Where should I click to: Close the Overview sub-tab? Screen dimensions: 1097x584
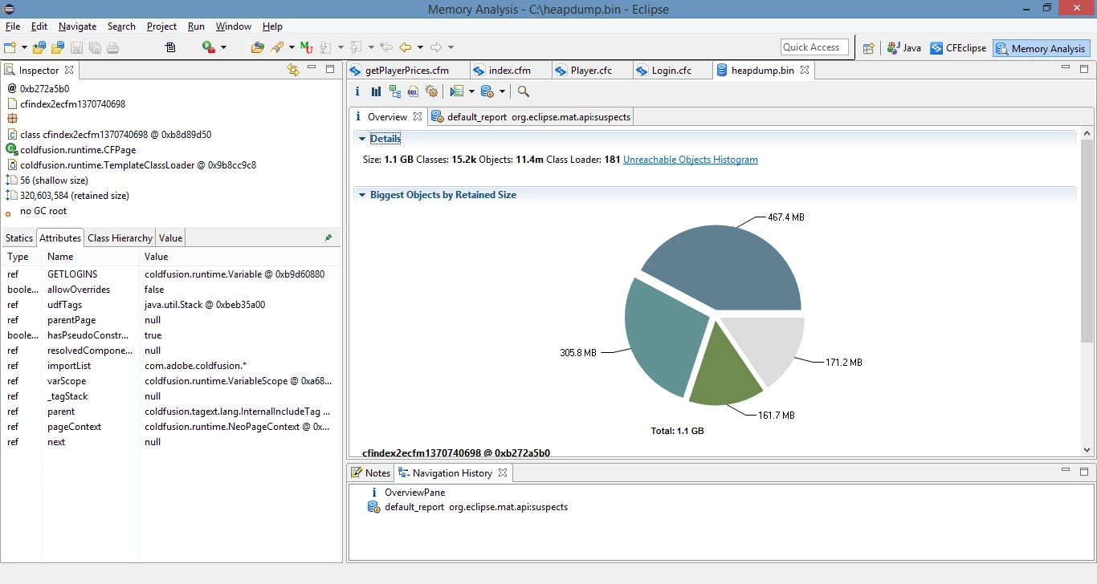[418, 116]
